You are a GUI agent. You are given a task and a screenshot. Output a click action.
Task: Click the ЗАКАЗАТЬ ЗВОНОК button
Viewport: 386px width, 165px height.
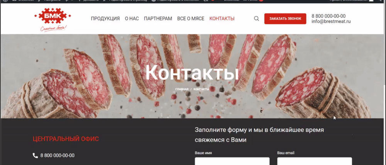[285, 19]
